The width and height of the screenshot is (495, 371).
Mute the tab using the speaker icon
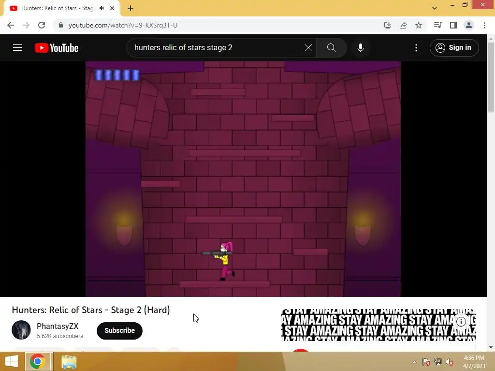pos(102,8)
